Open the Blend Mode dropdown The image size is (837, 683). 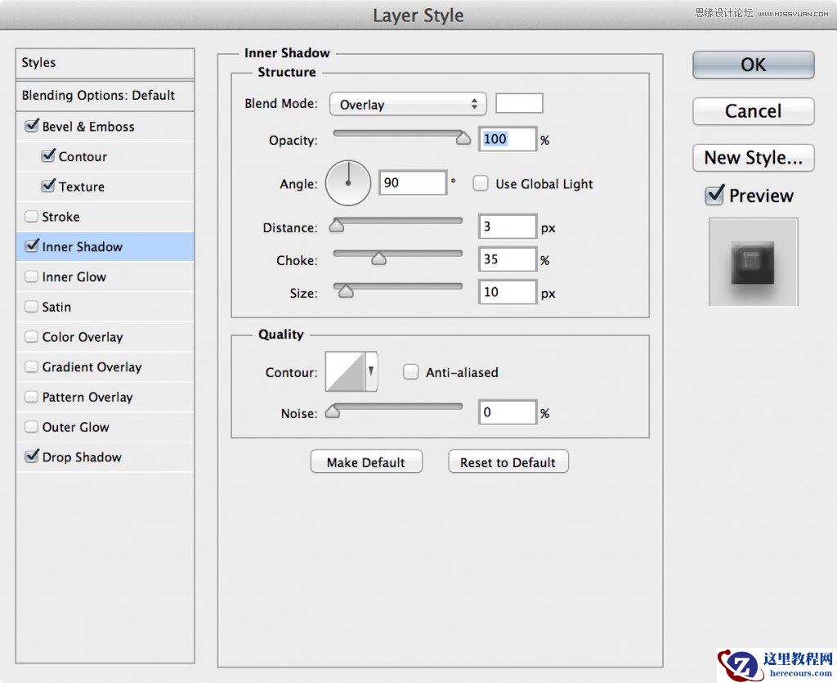408,104
